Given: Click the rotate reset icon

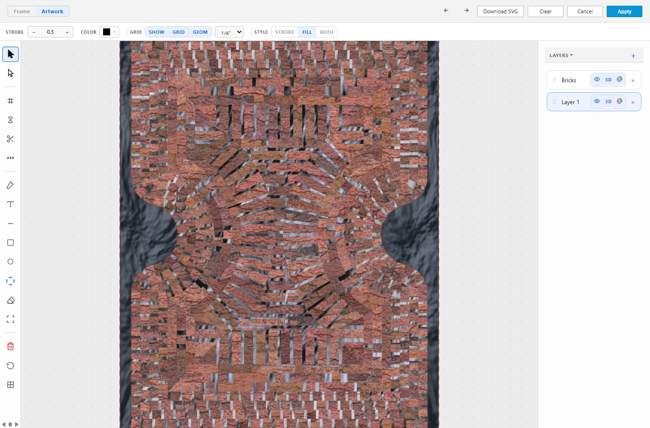Looking at the screenshot, I should (x=10, y=366).
